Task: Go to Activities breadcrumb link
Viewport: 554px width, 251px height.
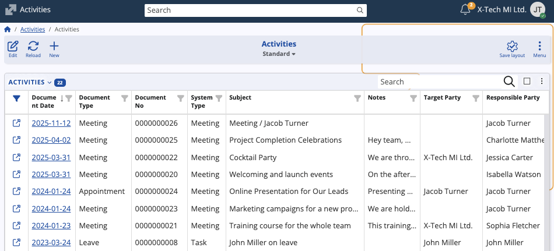Action: [33, 29]
